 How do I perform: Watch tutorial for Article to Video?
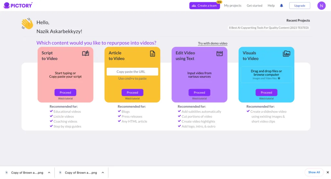tap(132, 98)
